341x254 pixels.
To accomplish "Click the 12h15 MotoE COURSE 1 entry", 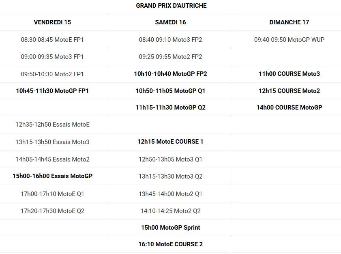I will coord(170,142).
